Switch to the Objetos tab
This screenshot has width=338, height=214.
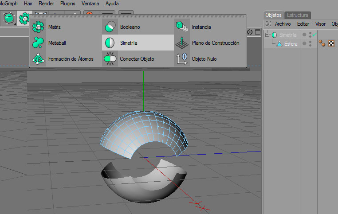click(273, 15)
